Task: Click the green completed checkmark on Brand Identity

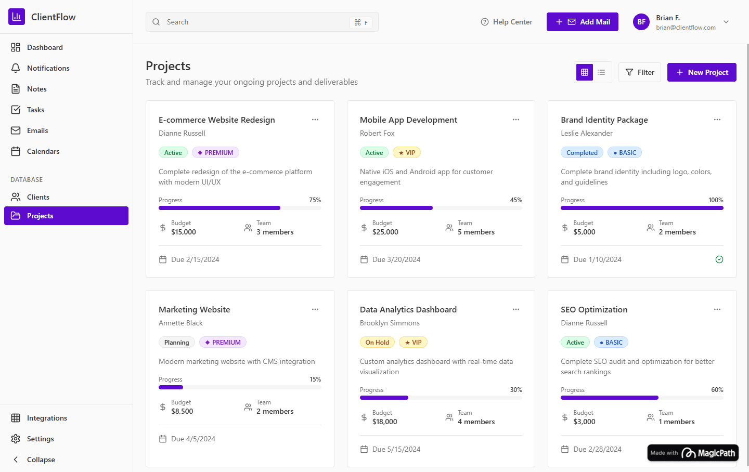Action: click(x=719, y=259)
